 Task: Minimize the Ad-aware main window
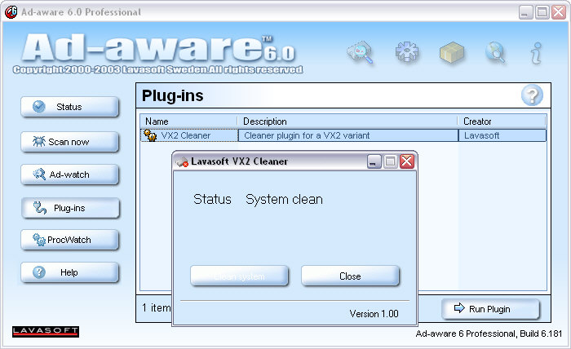pos(526,12)
